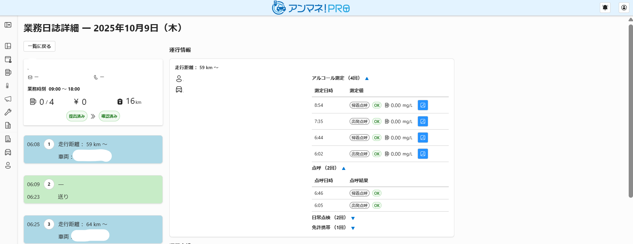Screen dimensions: 633x244
Task: Click the 一覧に戻る button
Action: pos(39,46)
